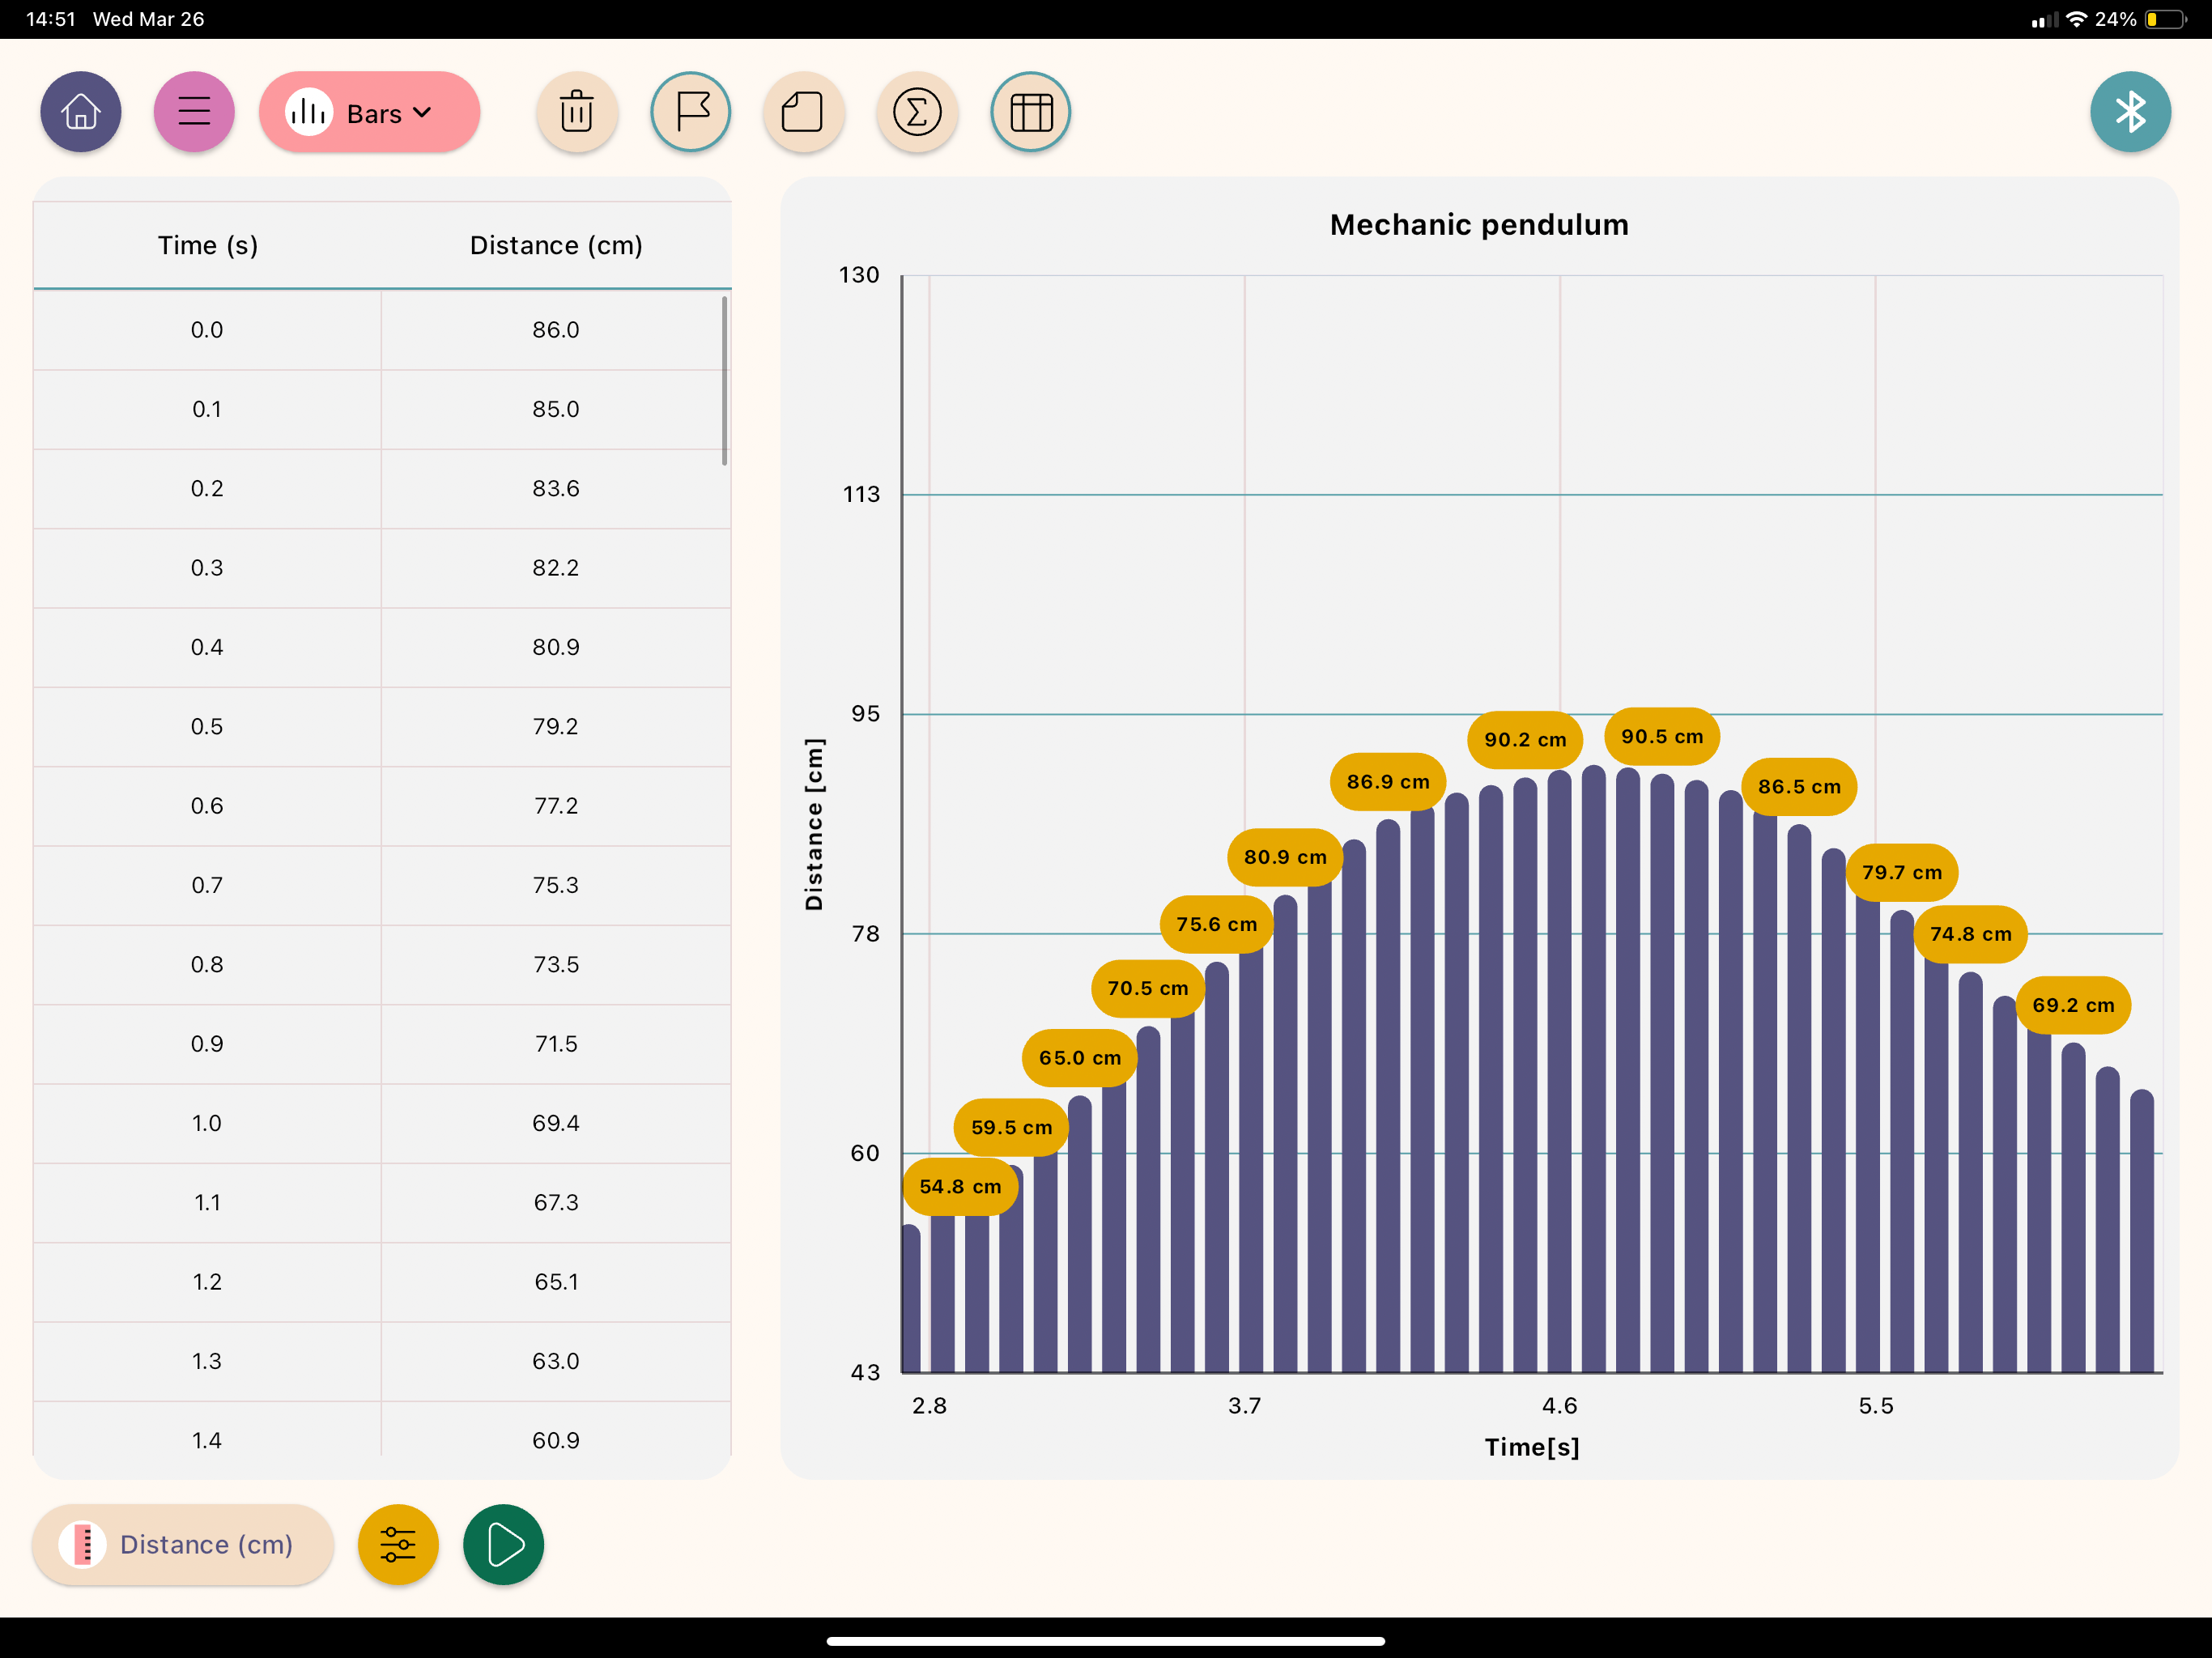Click the Distance (cm) column header
The width and height of the screenshot is (2212, 1658).
coord(556,245)
